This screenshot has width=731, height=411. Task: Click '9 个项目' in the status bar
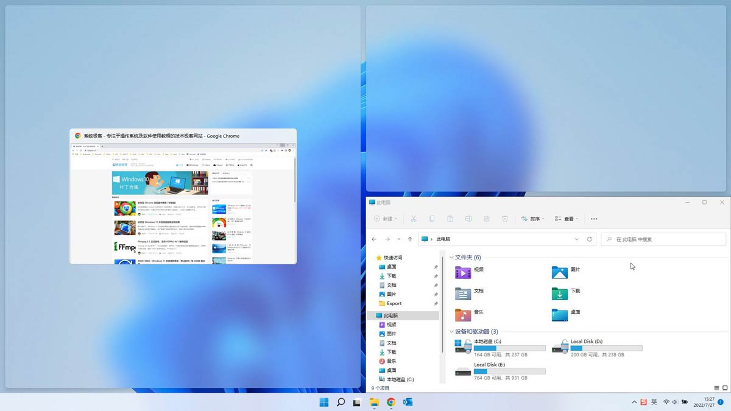click(380, 388)
